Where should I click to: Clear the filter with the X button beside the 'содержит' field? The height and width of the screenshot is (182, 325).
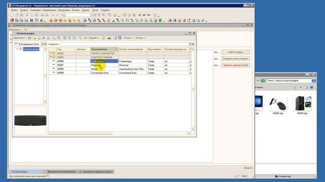(x=193, y=44)
